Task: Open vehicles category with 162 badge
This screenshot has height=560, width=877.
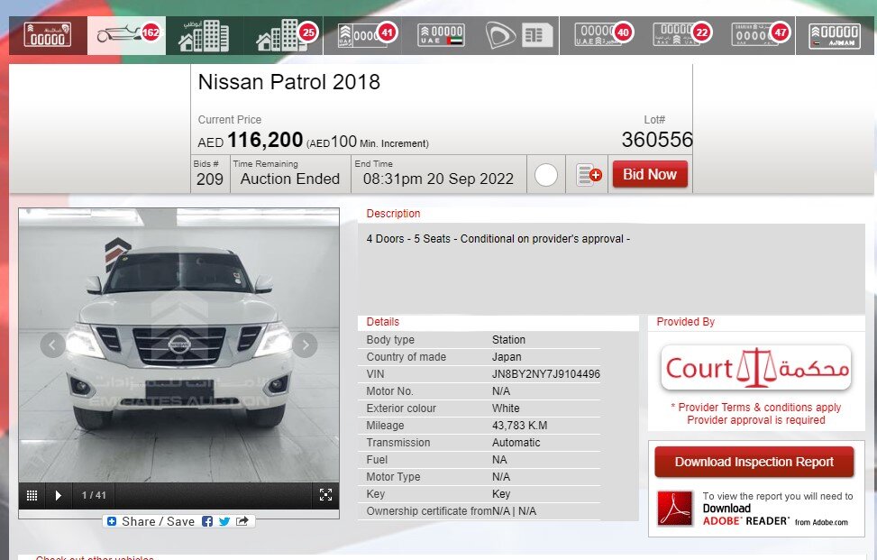Action: click(126, 35)
